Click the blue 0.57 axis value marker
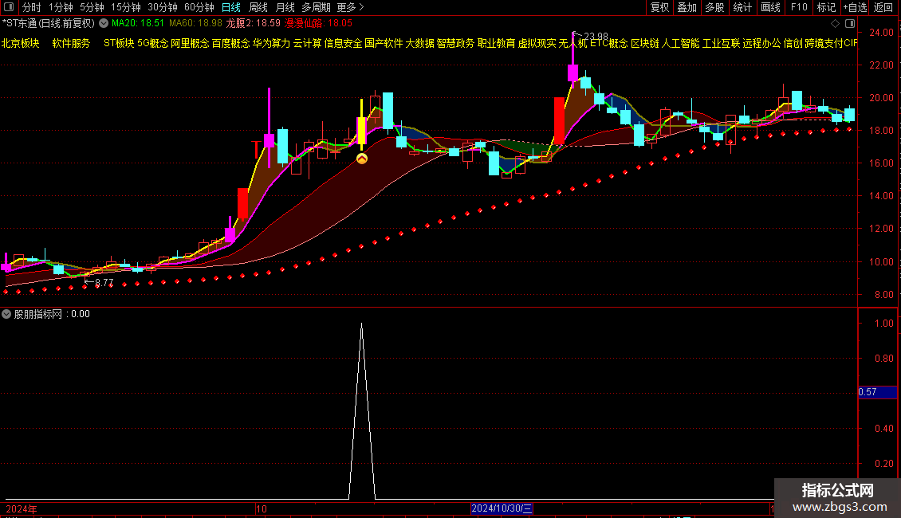The image size is (901, 518). click(x=877, y=392)
